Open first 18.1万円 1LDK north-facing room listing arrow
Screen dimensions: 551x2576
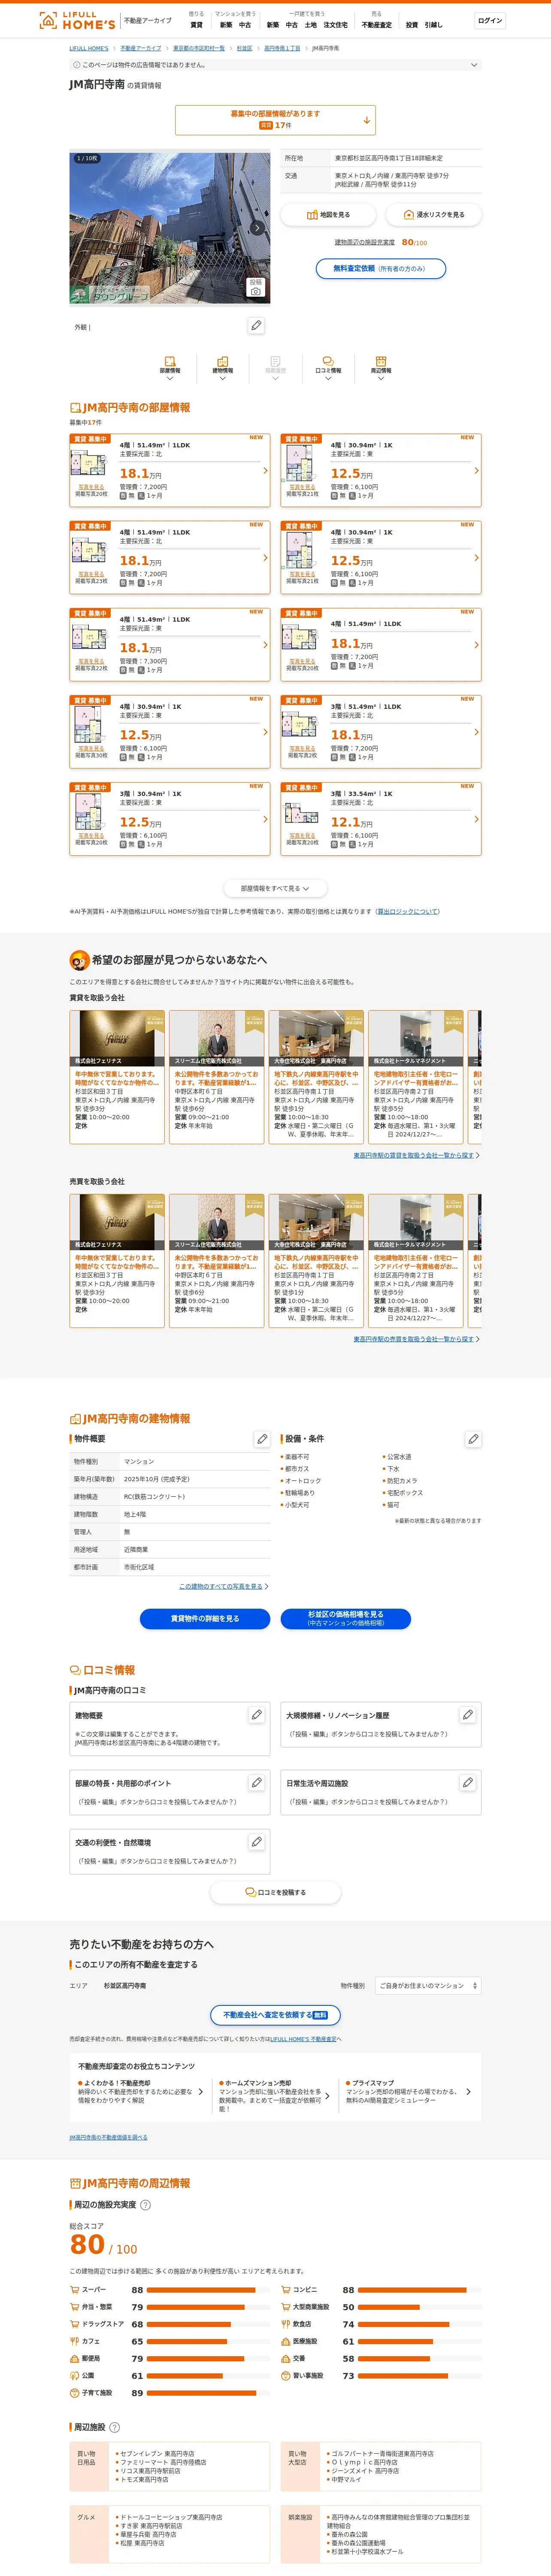(x=265, y=471)
